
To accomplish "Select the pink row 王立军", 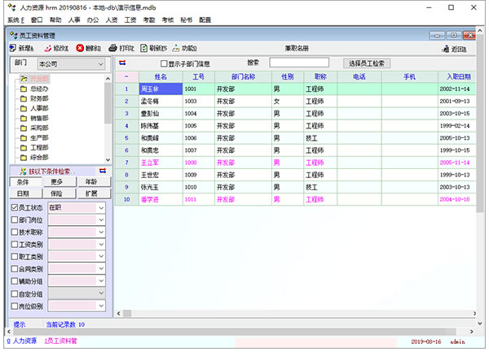I will [295, 163].
